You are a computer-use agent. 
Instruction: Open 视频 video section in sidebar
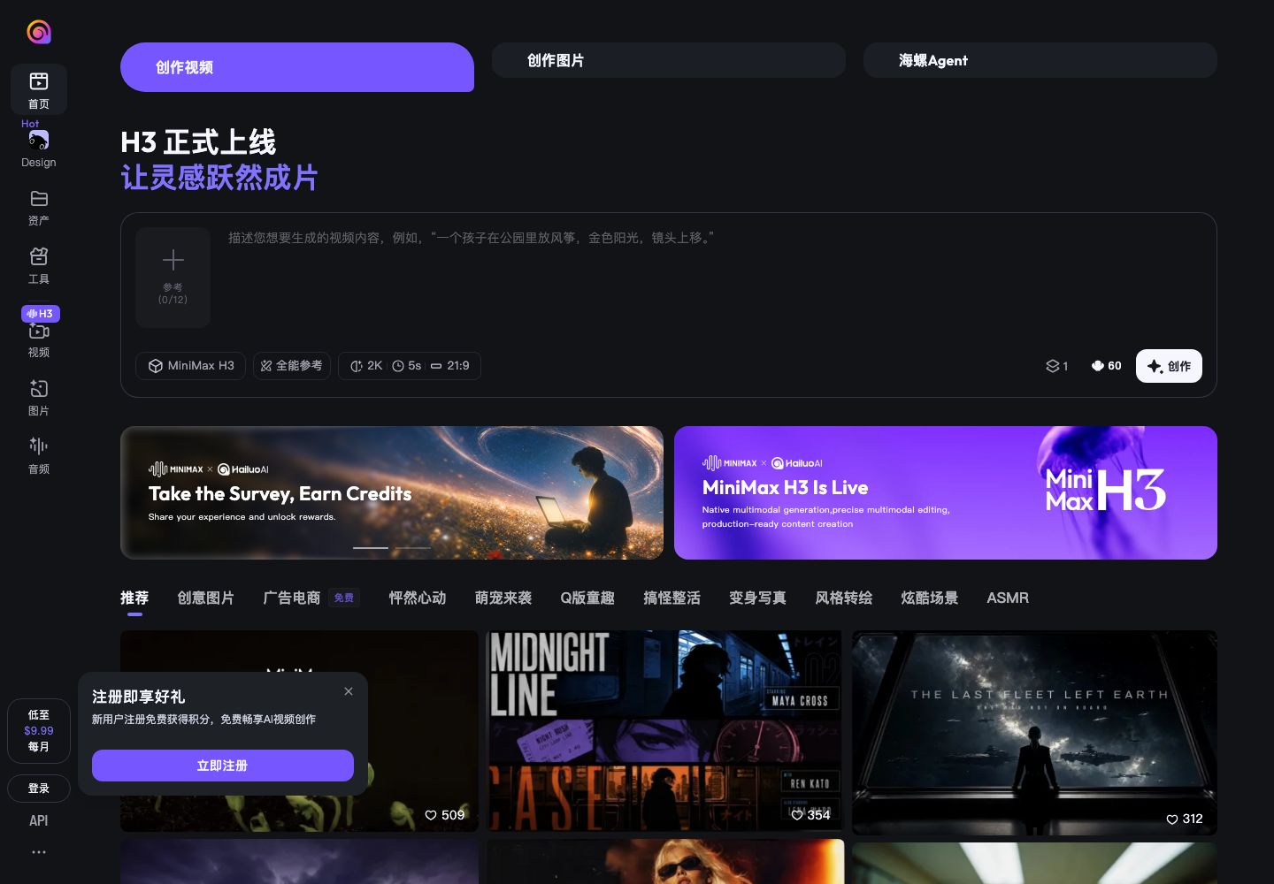pyautogui.click(x=39, y=339)
